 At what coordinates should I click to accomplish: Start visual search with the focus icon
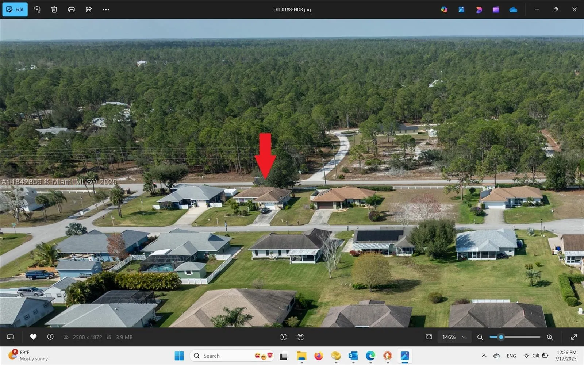283,337
